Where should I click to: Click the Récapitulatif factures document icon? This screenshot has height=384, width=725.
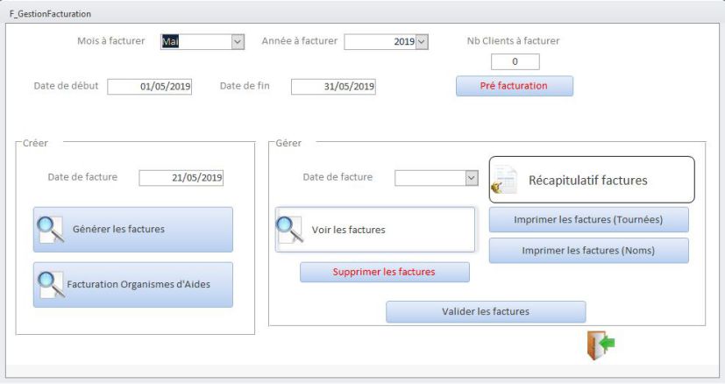pyautogui.click(x=506, y=181)
